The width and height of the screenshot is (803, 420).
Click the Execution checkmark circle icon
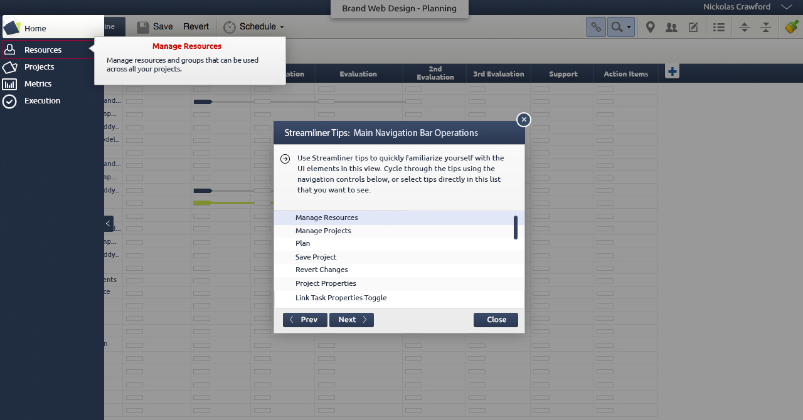click(9, 101)
